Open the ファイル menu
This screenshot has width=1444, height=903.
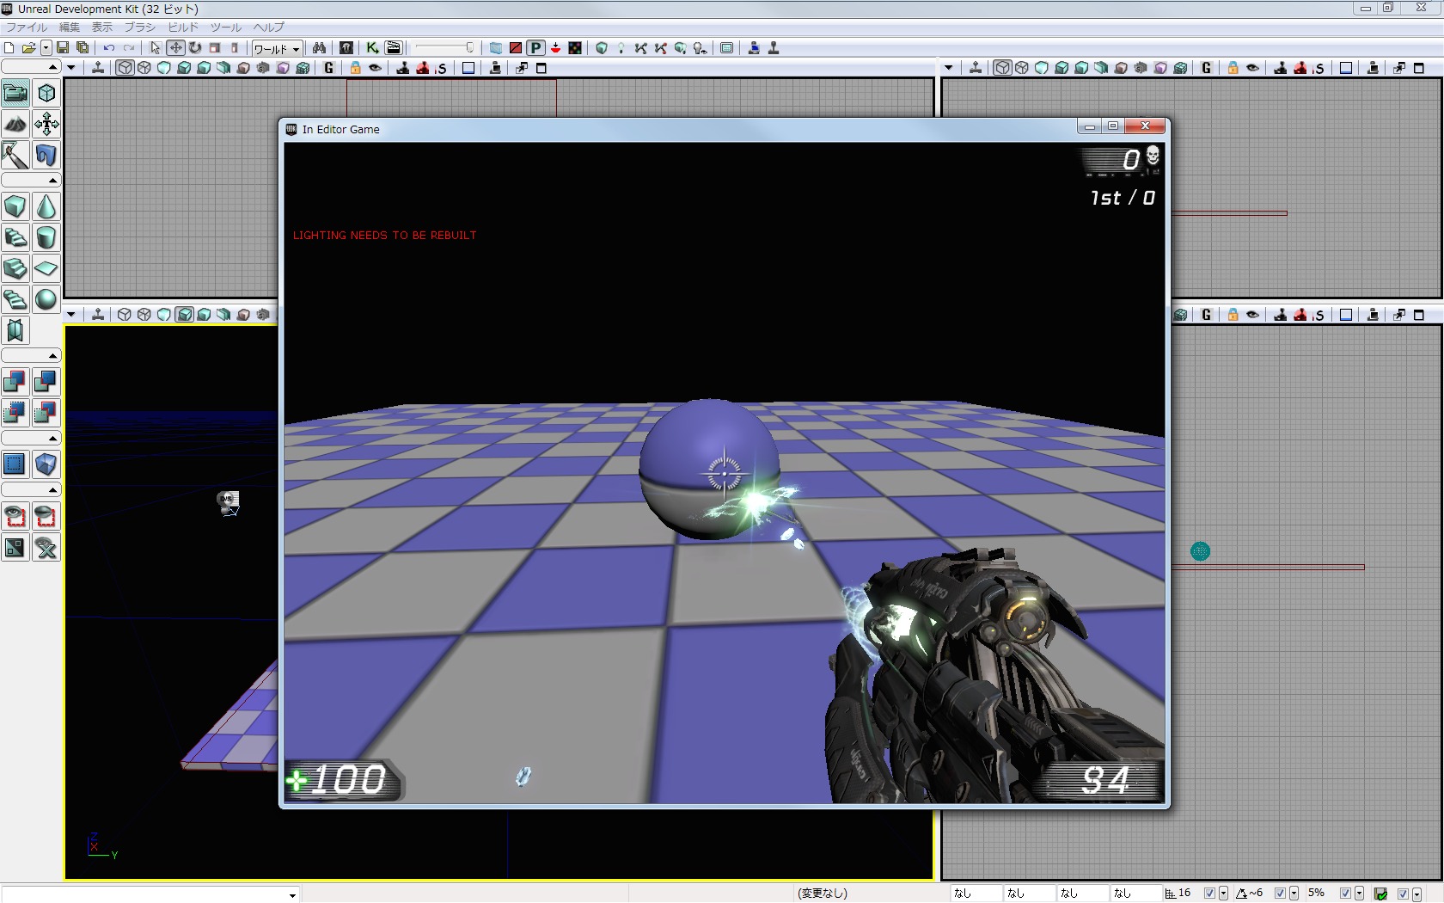27,28
